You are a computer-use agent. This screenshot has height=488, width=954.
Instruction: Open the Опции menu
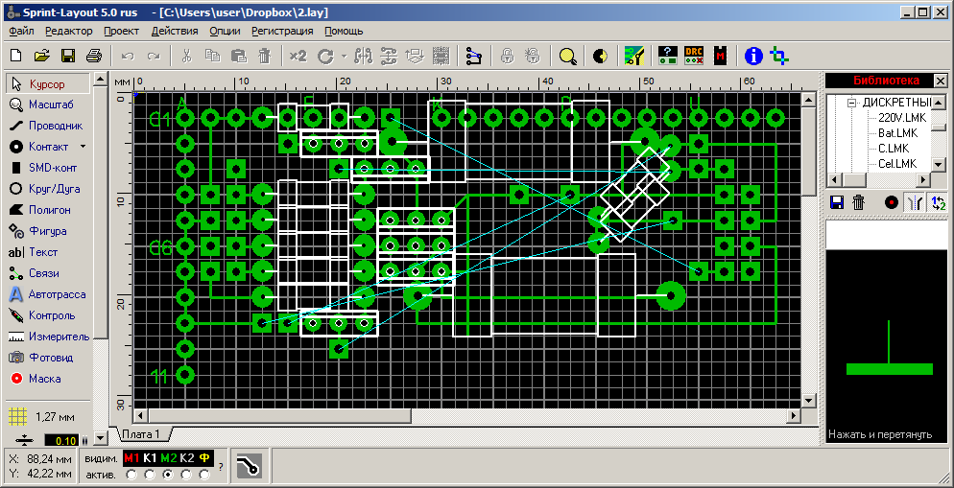pos(226,31)
